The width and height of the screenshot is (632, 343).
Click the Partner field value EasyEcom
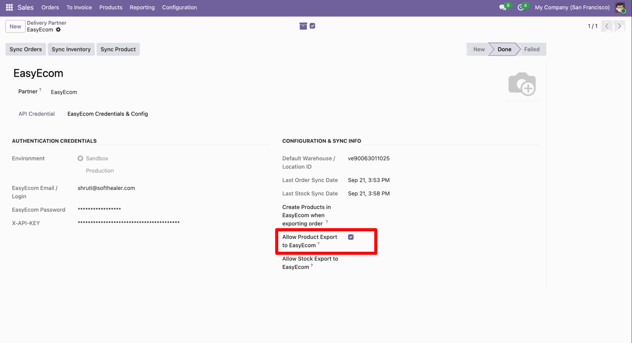[x=64, y=92]
